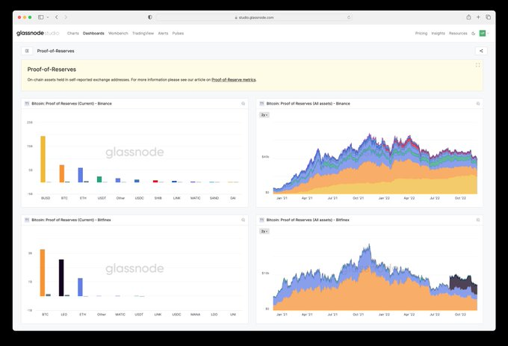Open the 2y range dropdown on Binance chart
This screenshot has width=508, height=346.
pos(264,115)
